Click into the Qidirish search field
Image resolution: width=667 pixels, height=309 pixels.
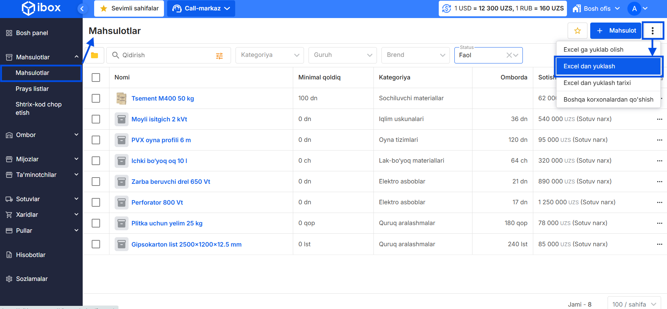tap(167, 55)
